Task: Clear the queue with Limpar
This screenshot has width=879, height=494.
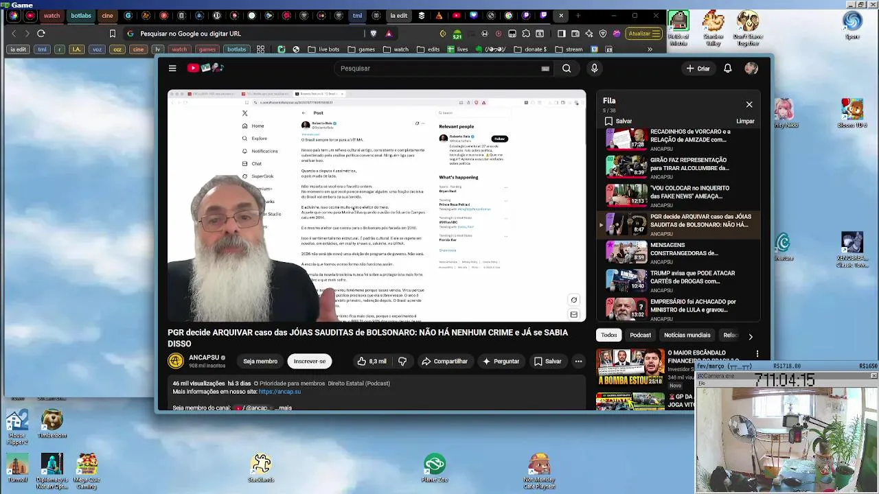Action: click(745, 121)
